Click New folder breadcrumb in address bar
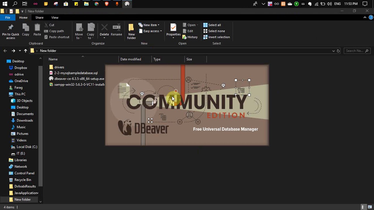 (x=48, y=51)
